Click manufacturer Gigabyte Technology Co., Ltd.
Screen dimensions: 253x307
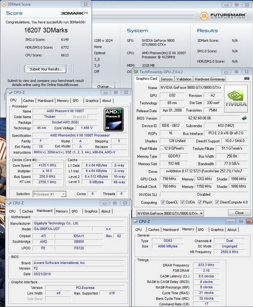(x=79, y=223)
